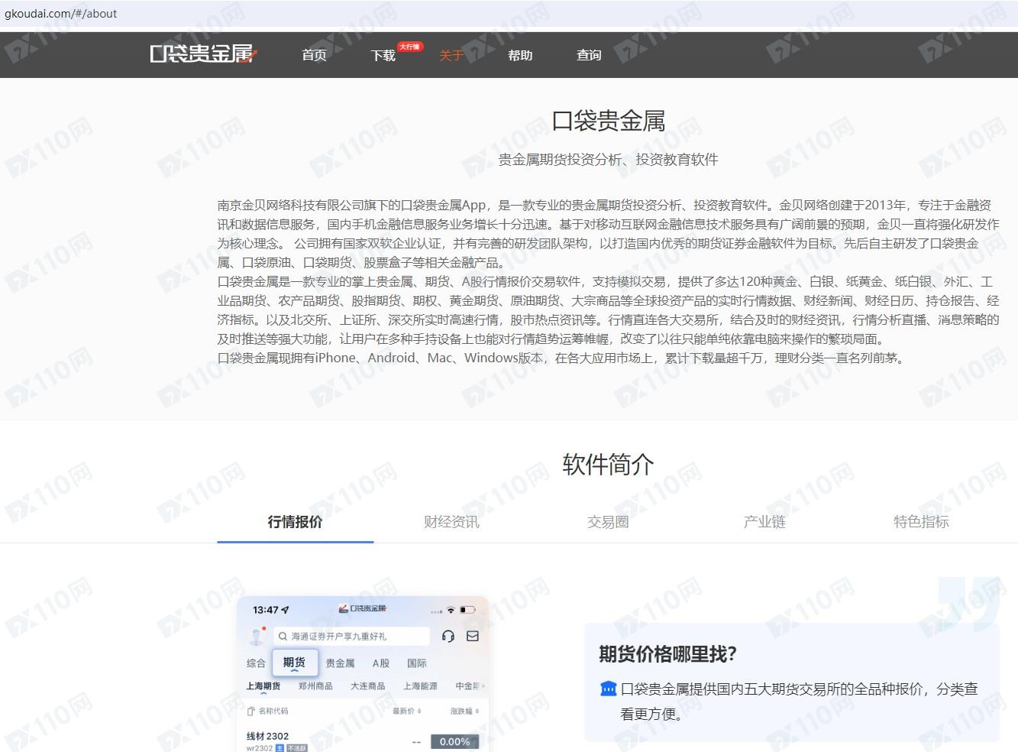Open the 首页 navigation item
Screen dimensions: 1018x752
tap(314, 55)
